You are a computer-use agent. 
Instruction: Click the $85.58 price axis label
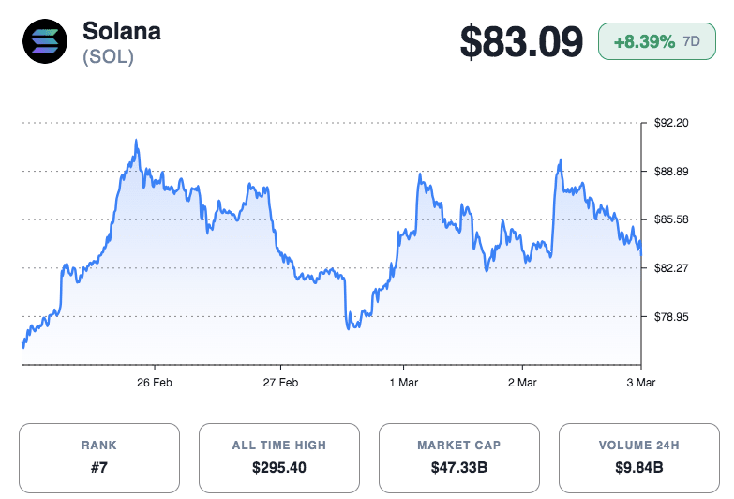coord(671,219)
